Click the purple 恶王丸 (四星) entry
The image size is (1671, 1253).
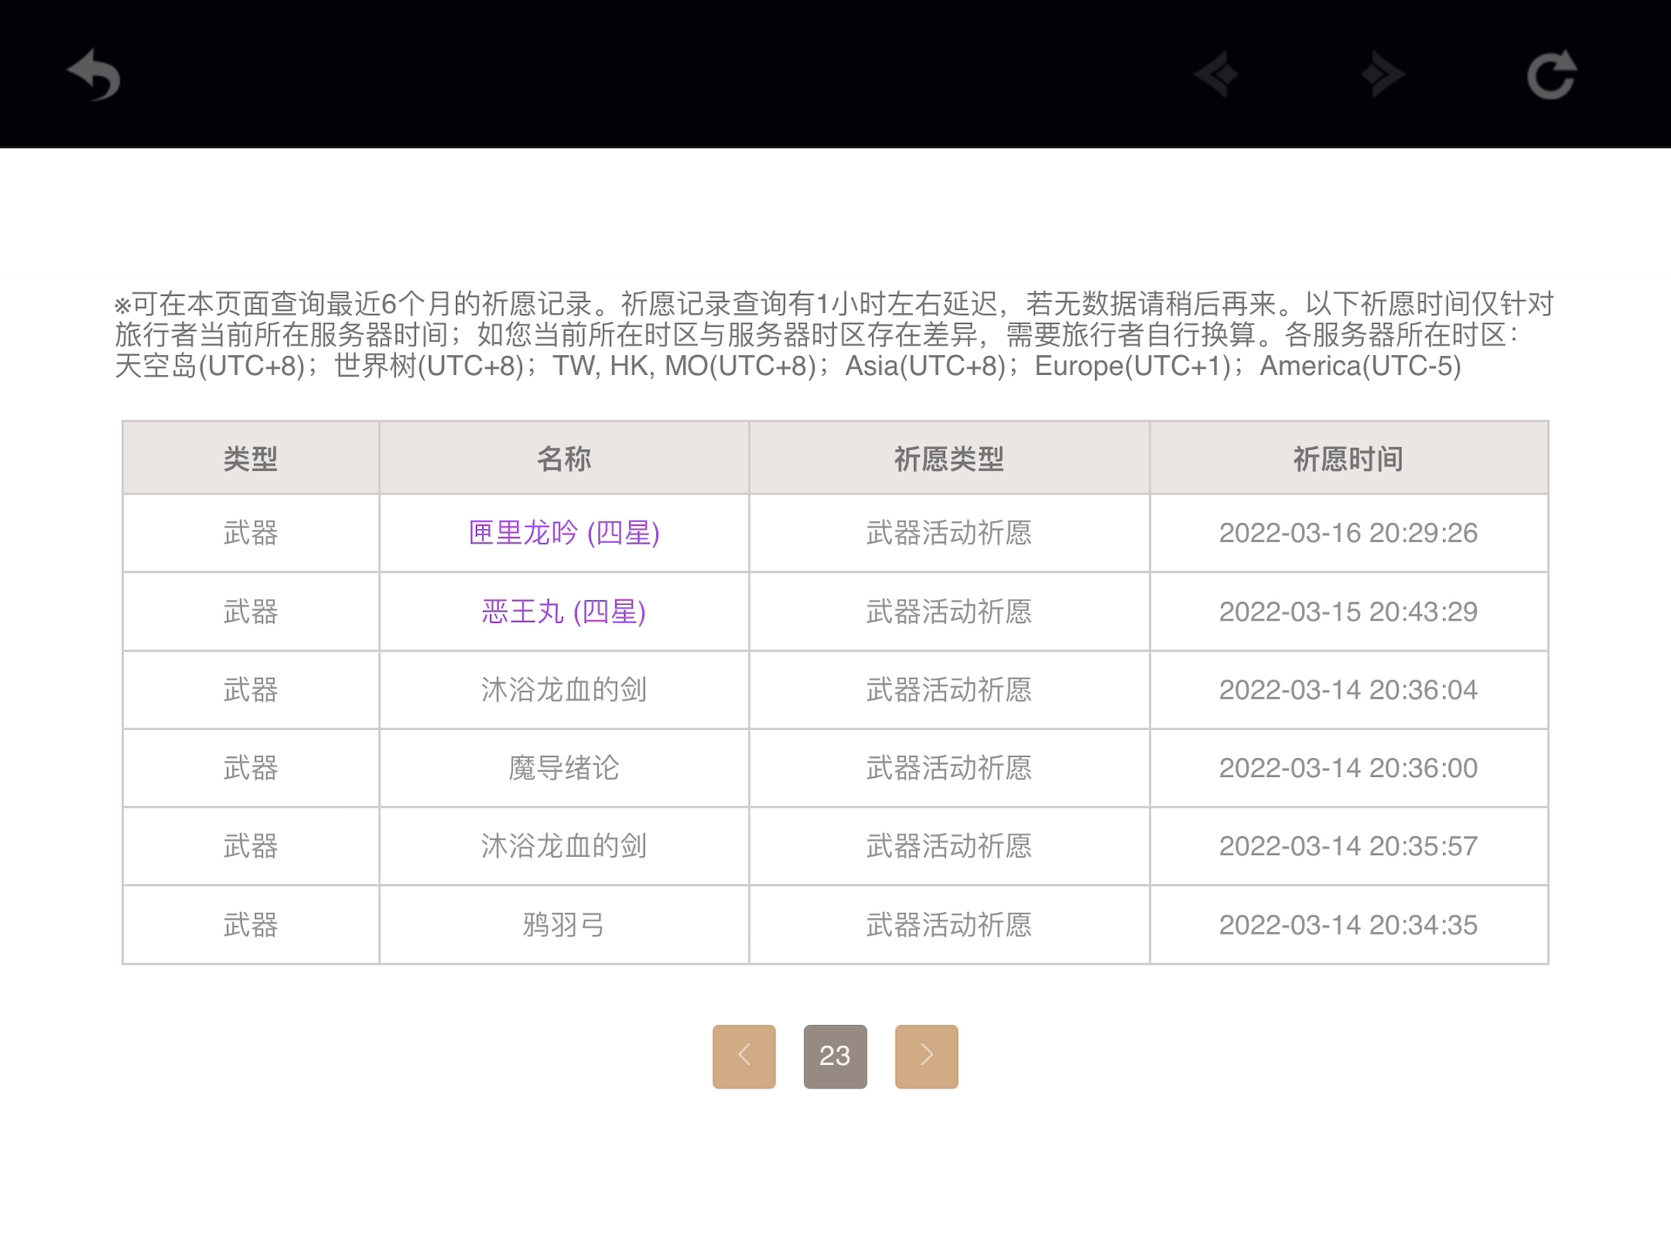tap(564, 612)
